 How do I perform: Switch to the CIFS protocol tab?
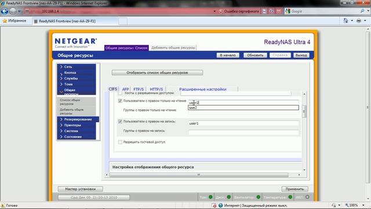click(x=113, y=89)
